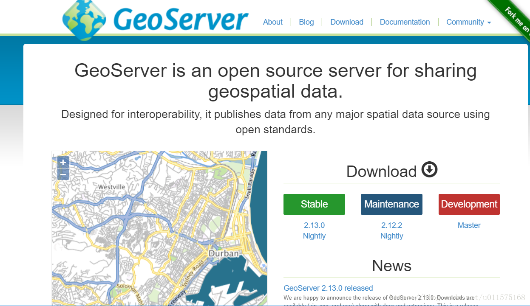Screen dimensions: 530x306
Task: Open the 2.12.2 maintenance release link
Action: coord(391,225)
